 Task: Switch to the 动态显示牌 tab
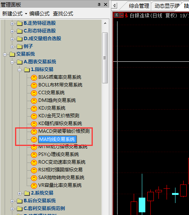[x=167, y=6]
